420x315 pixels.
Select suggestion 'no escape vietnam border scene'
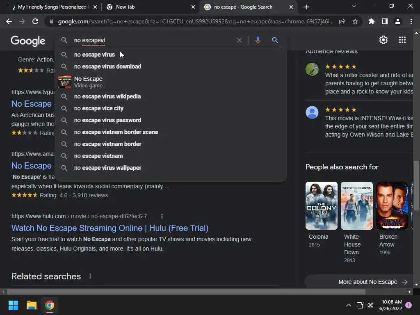pos(171,132)
